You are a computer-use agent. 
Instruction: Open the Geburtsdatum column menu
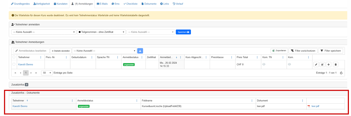(92, 57)
